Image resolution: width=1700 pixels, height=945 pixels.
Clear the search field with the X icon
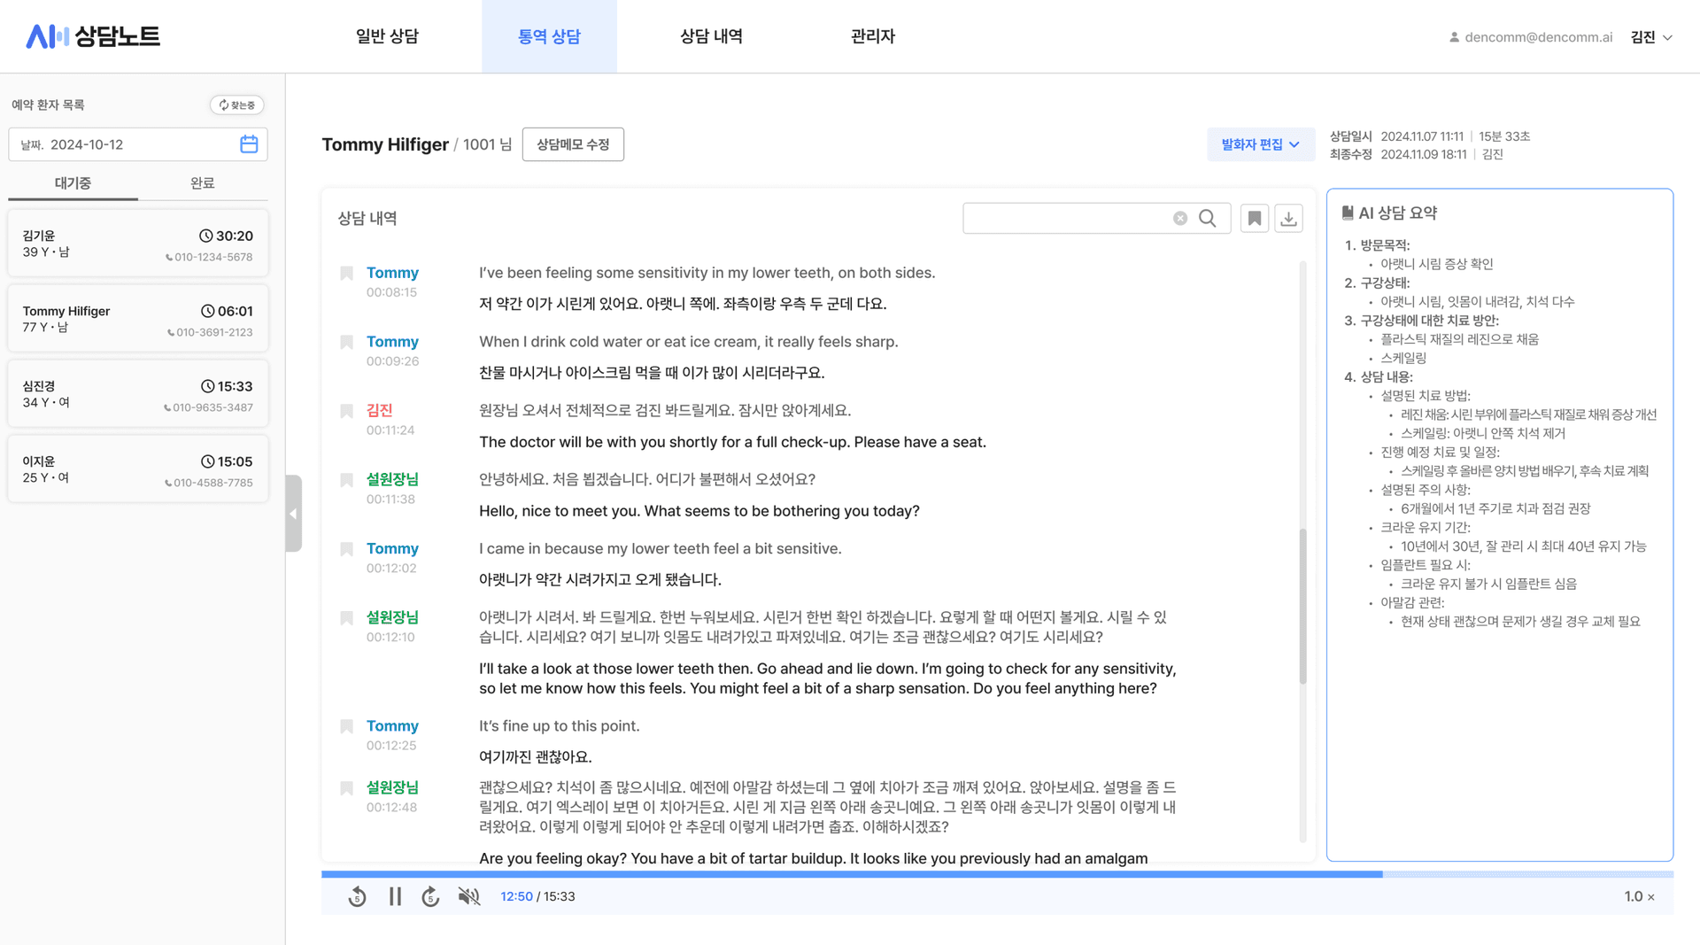click(1180, 219)
